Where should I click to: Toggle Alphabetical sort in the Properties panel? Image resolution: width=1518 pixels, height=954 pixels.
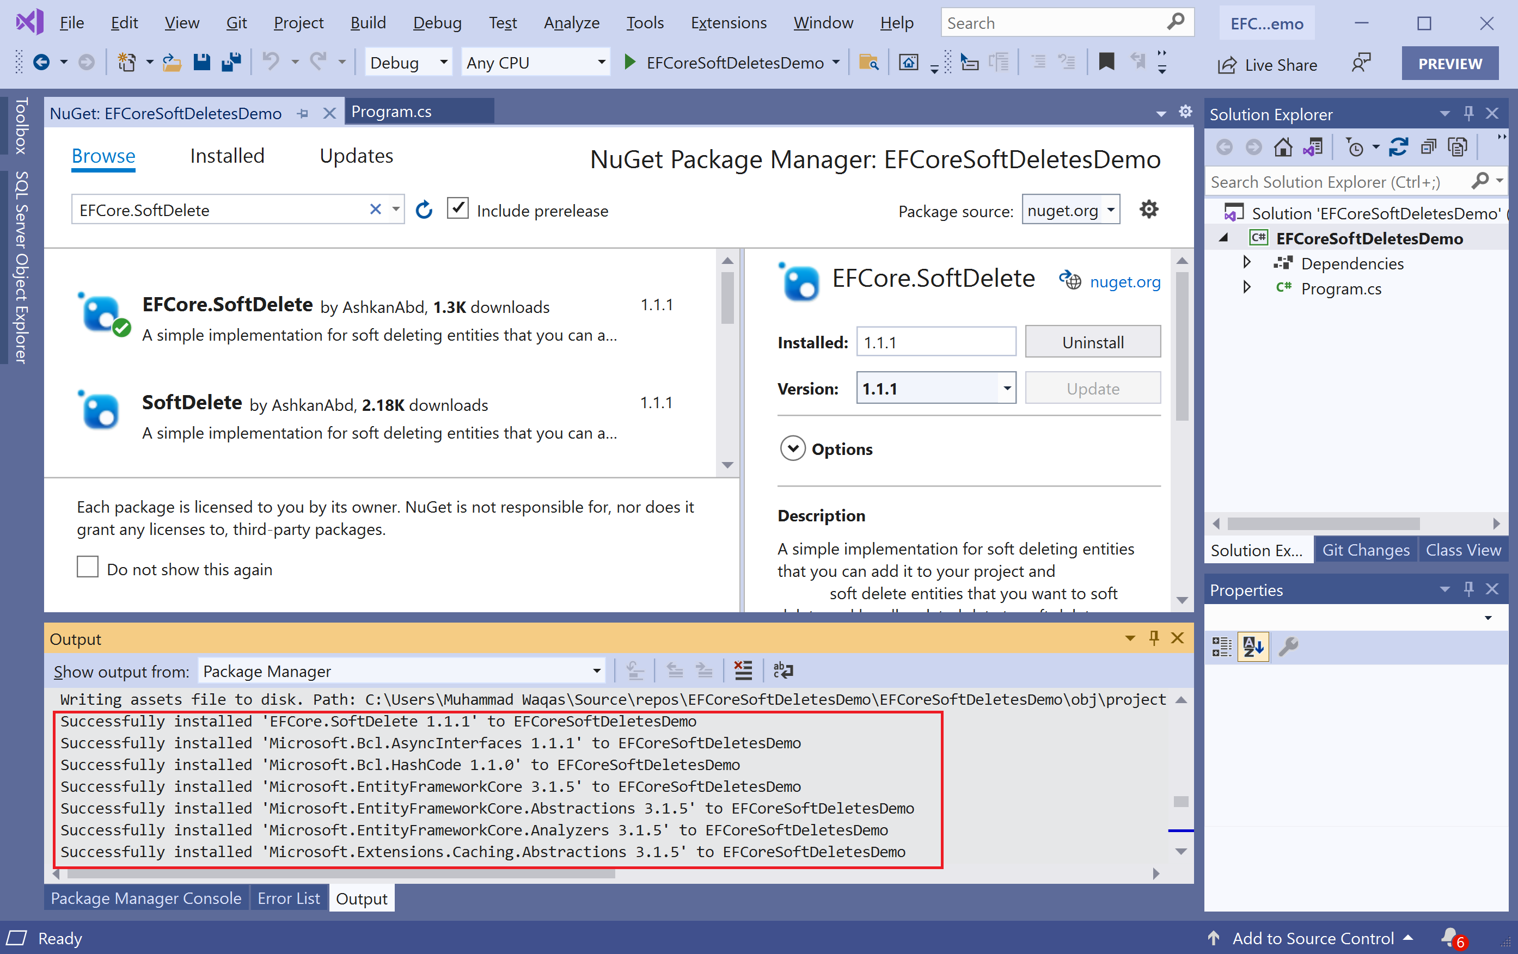(1253, 647)
